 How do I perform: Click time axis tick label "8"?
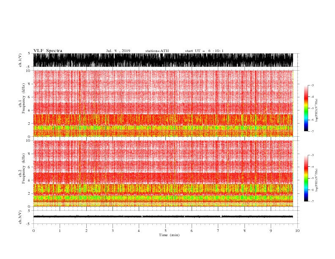[244, 231]
